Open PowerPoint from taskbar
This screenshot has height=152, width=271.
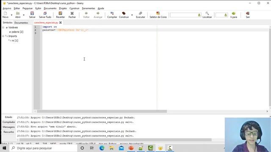tap(131, 148)
